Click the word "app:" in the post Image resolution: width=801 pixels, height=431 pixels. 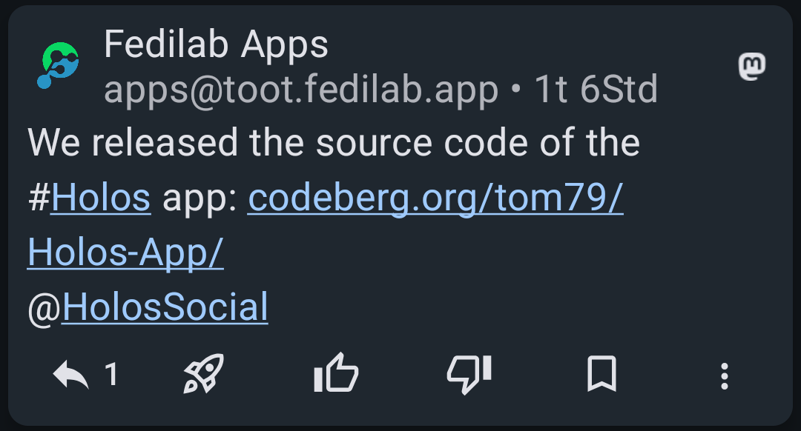pyautogui.click(x=199, y=198)
